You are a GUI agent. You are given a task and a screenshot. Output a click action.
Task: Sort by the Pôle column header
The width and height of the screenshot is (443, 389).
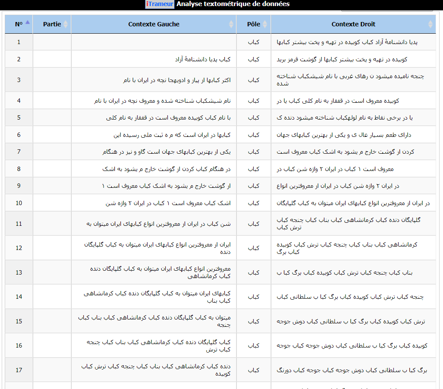(x=254, y=24)
